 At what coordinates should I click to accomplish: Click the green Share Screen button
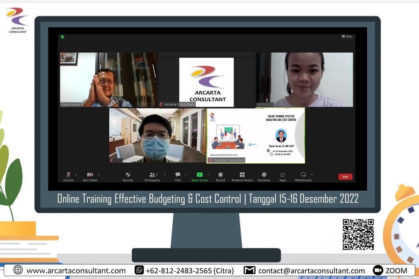(x=200, y=175)
